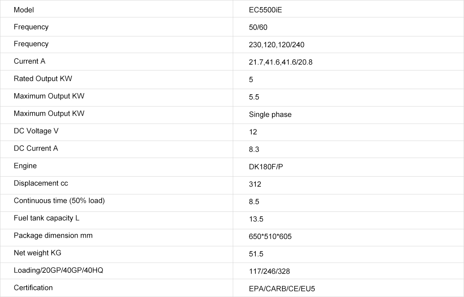The width and height of the screenshot is (464, 297).
Task: Select the Rated Output KW label
Action: pyautogui.click(x=43, y=79)
